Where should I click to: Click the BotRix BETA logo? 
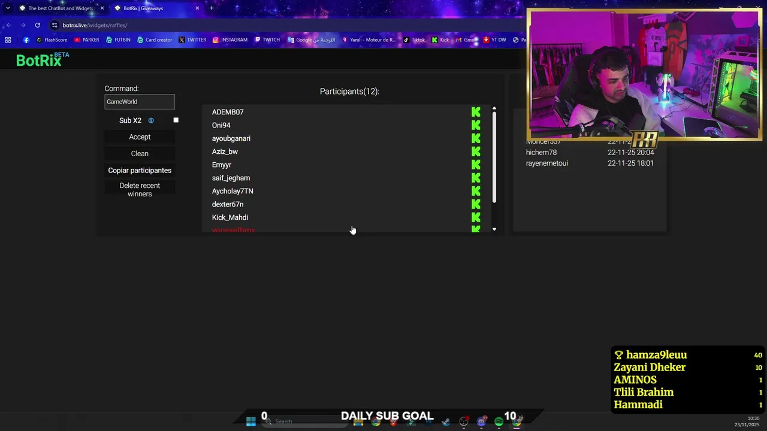43,59
